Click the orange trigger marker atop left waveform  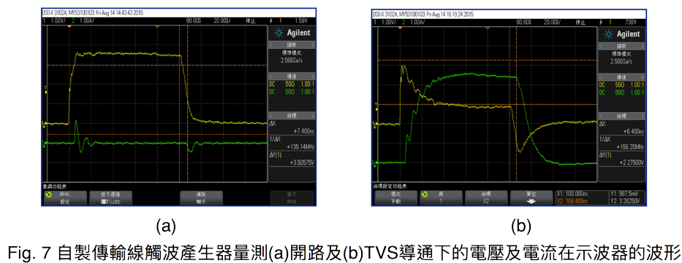[69, 27]
